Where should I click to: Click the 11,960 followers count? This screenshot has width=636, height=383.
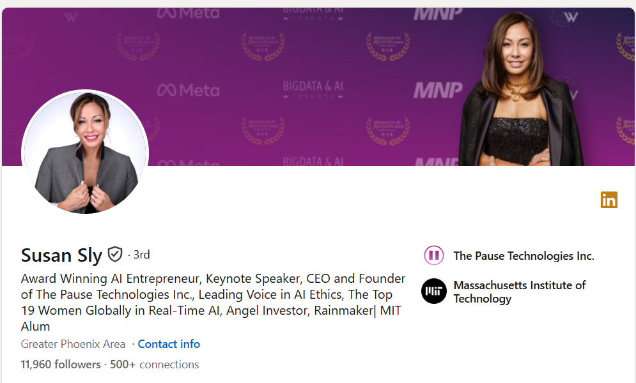61,364
